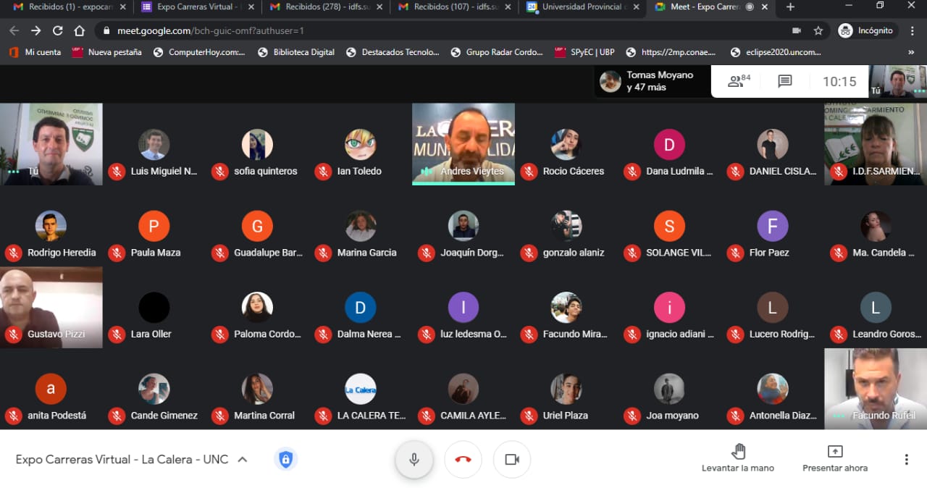
Task: Open the Nueva pestaña bookmark
Action: 106,52
